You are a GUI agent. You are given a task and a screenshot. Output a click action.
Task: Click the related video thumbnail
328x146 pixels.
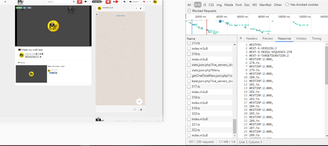31,74
